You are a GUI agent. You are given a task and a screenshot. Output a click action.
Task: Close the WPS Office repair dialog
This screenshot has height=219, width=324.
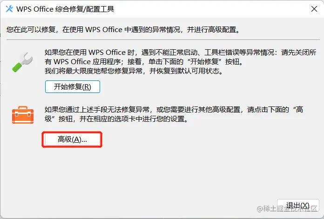[314, 9]
